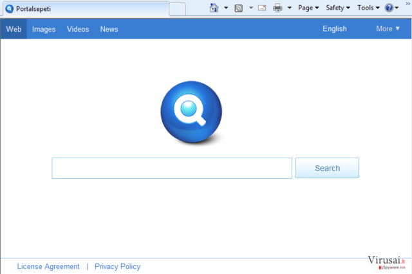Change language via English link
Image resolution: width=412 pixels, height=274 pixels.
[335, 29]
